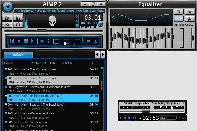Screen dimensions: 197x131
Task: Go to previous track in mini player
Action: (132, 118)
